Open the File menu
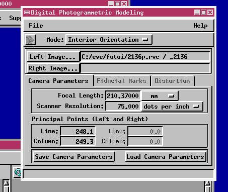 tap(36, 26)
